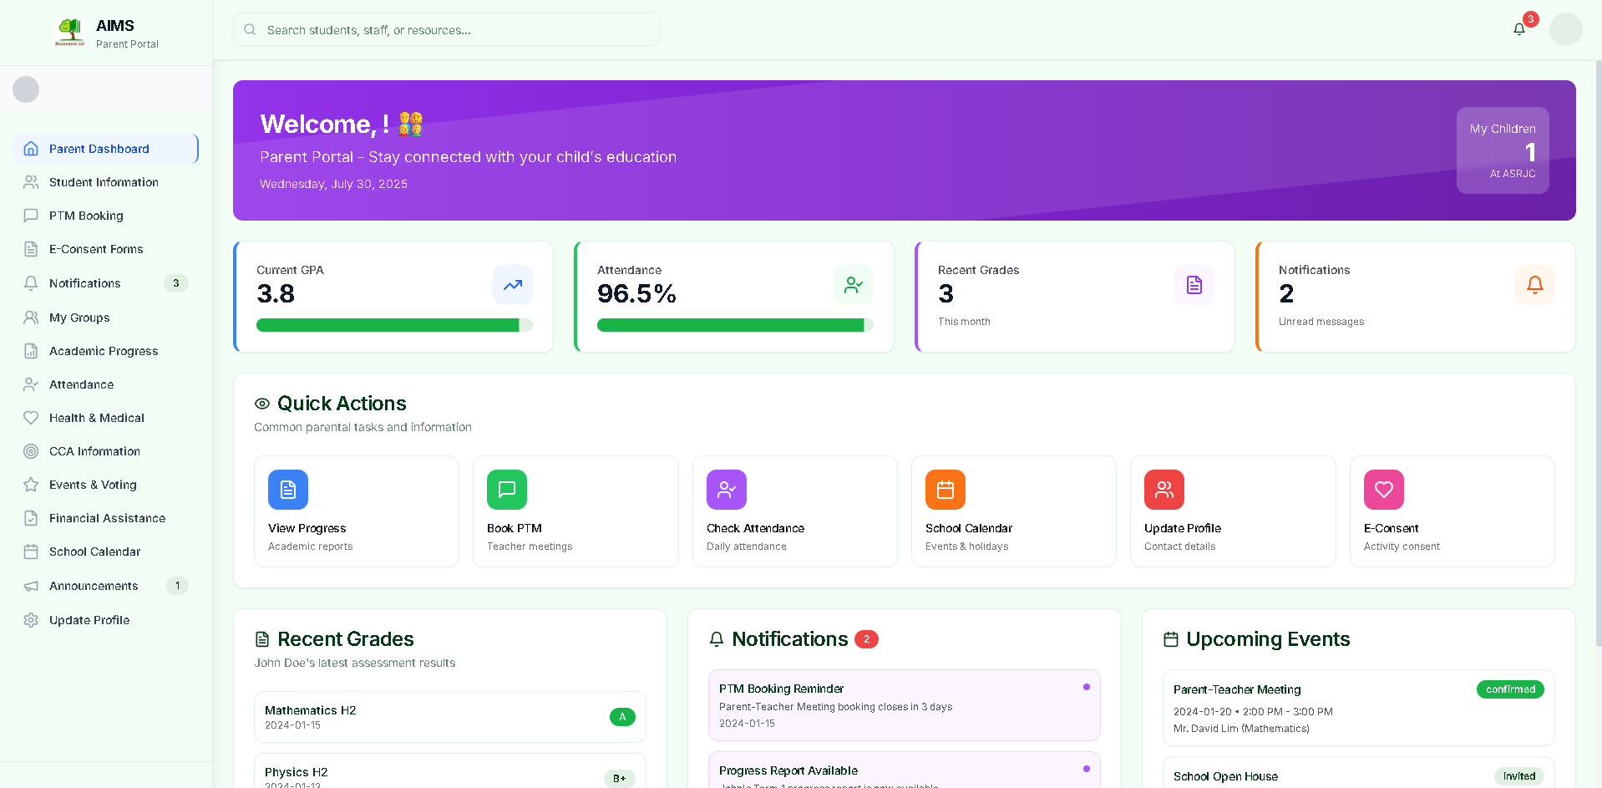The width and height of the screenshot is (1602, 788).
Task: Click the Upcoming Events calendar icon
Action: (1171, 639)
